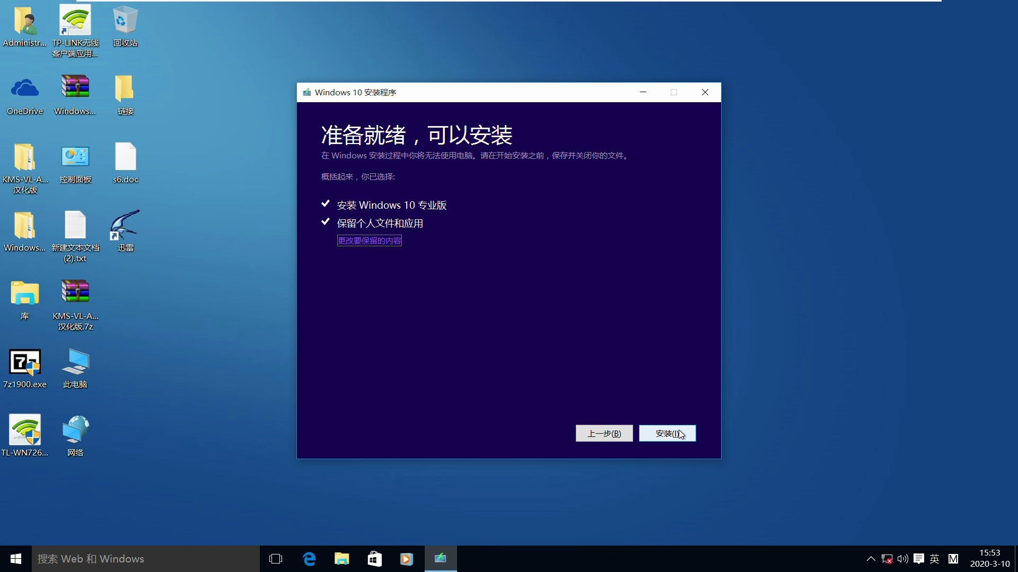Select the 库 libraries icon

click(x=25, y=300)
